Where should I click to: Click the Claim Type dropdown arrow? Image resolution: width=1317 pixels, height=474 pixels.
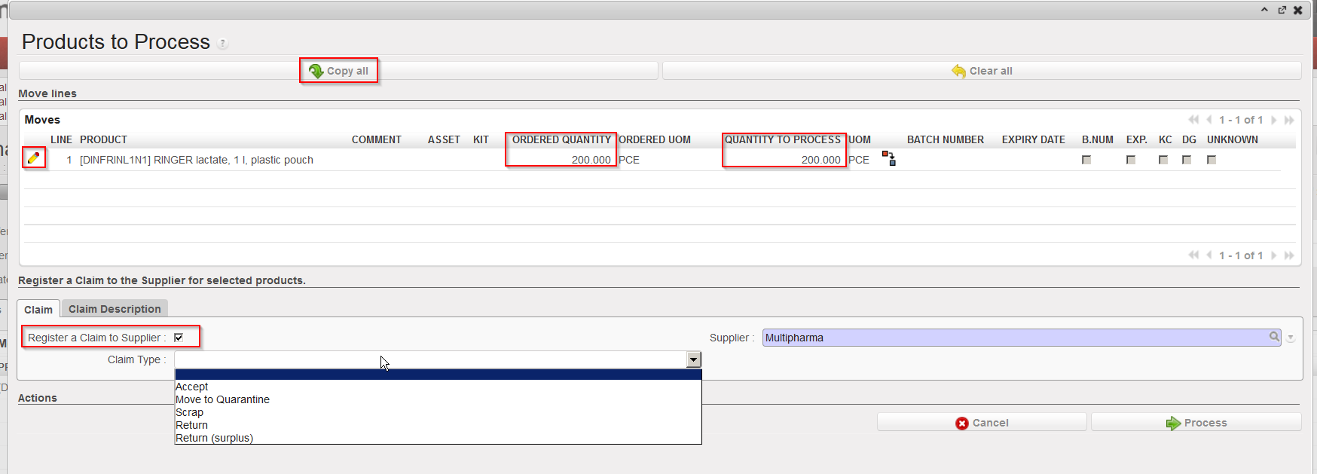coord(694,359)
